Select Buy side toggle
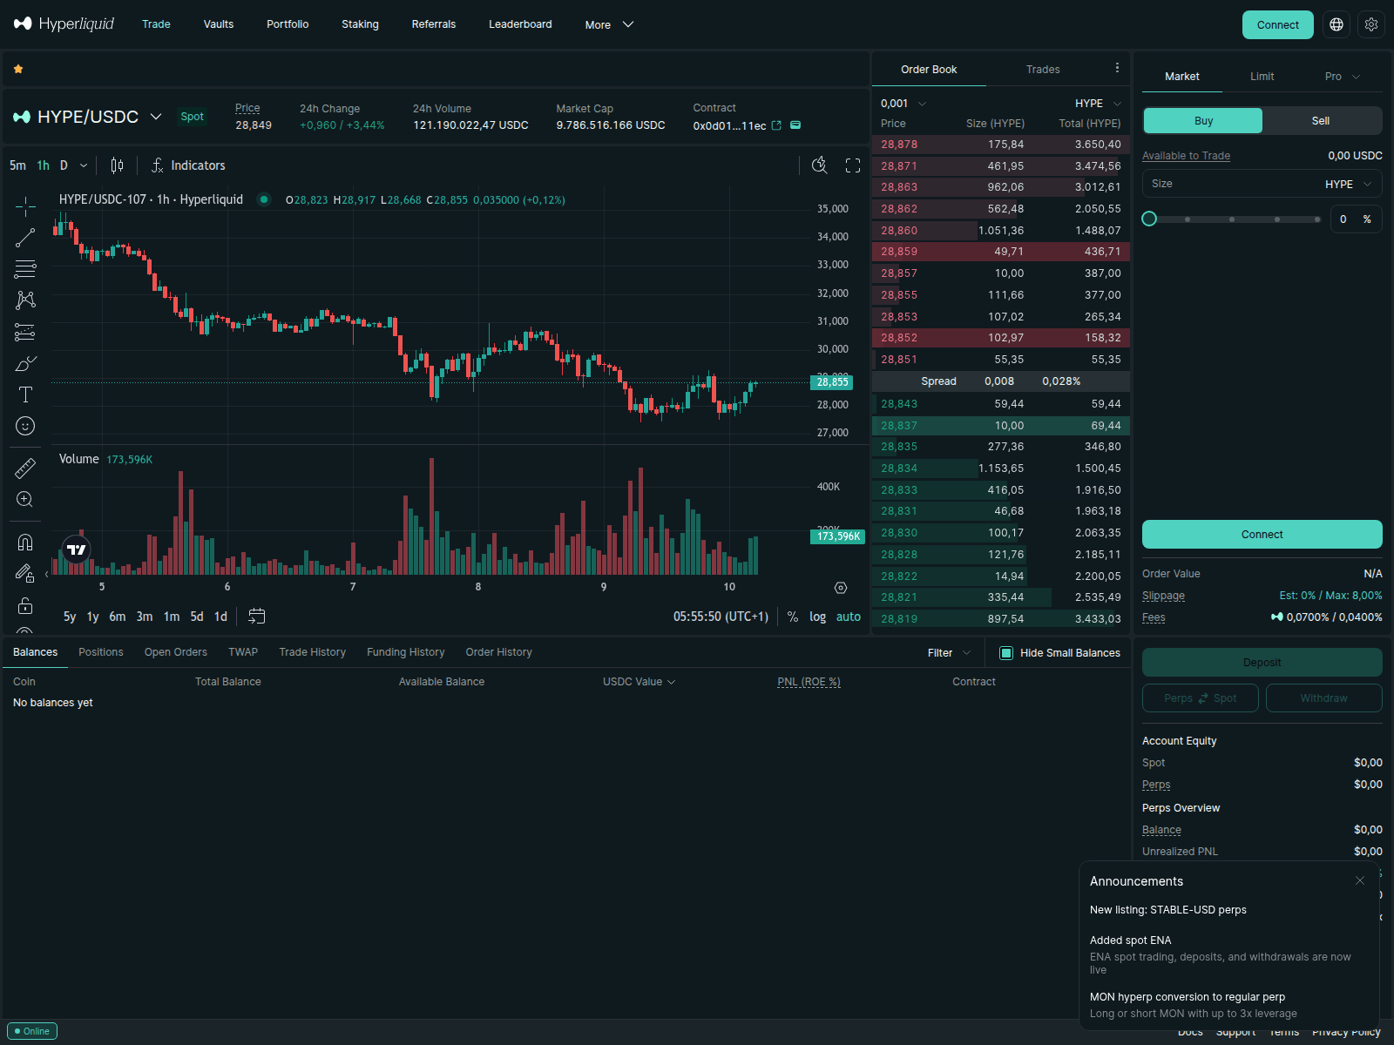Screen dimensions: 1394x1045 coord(1203,121)
